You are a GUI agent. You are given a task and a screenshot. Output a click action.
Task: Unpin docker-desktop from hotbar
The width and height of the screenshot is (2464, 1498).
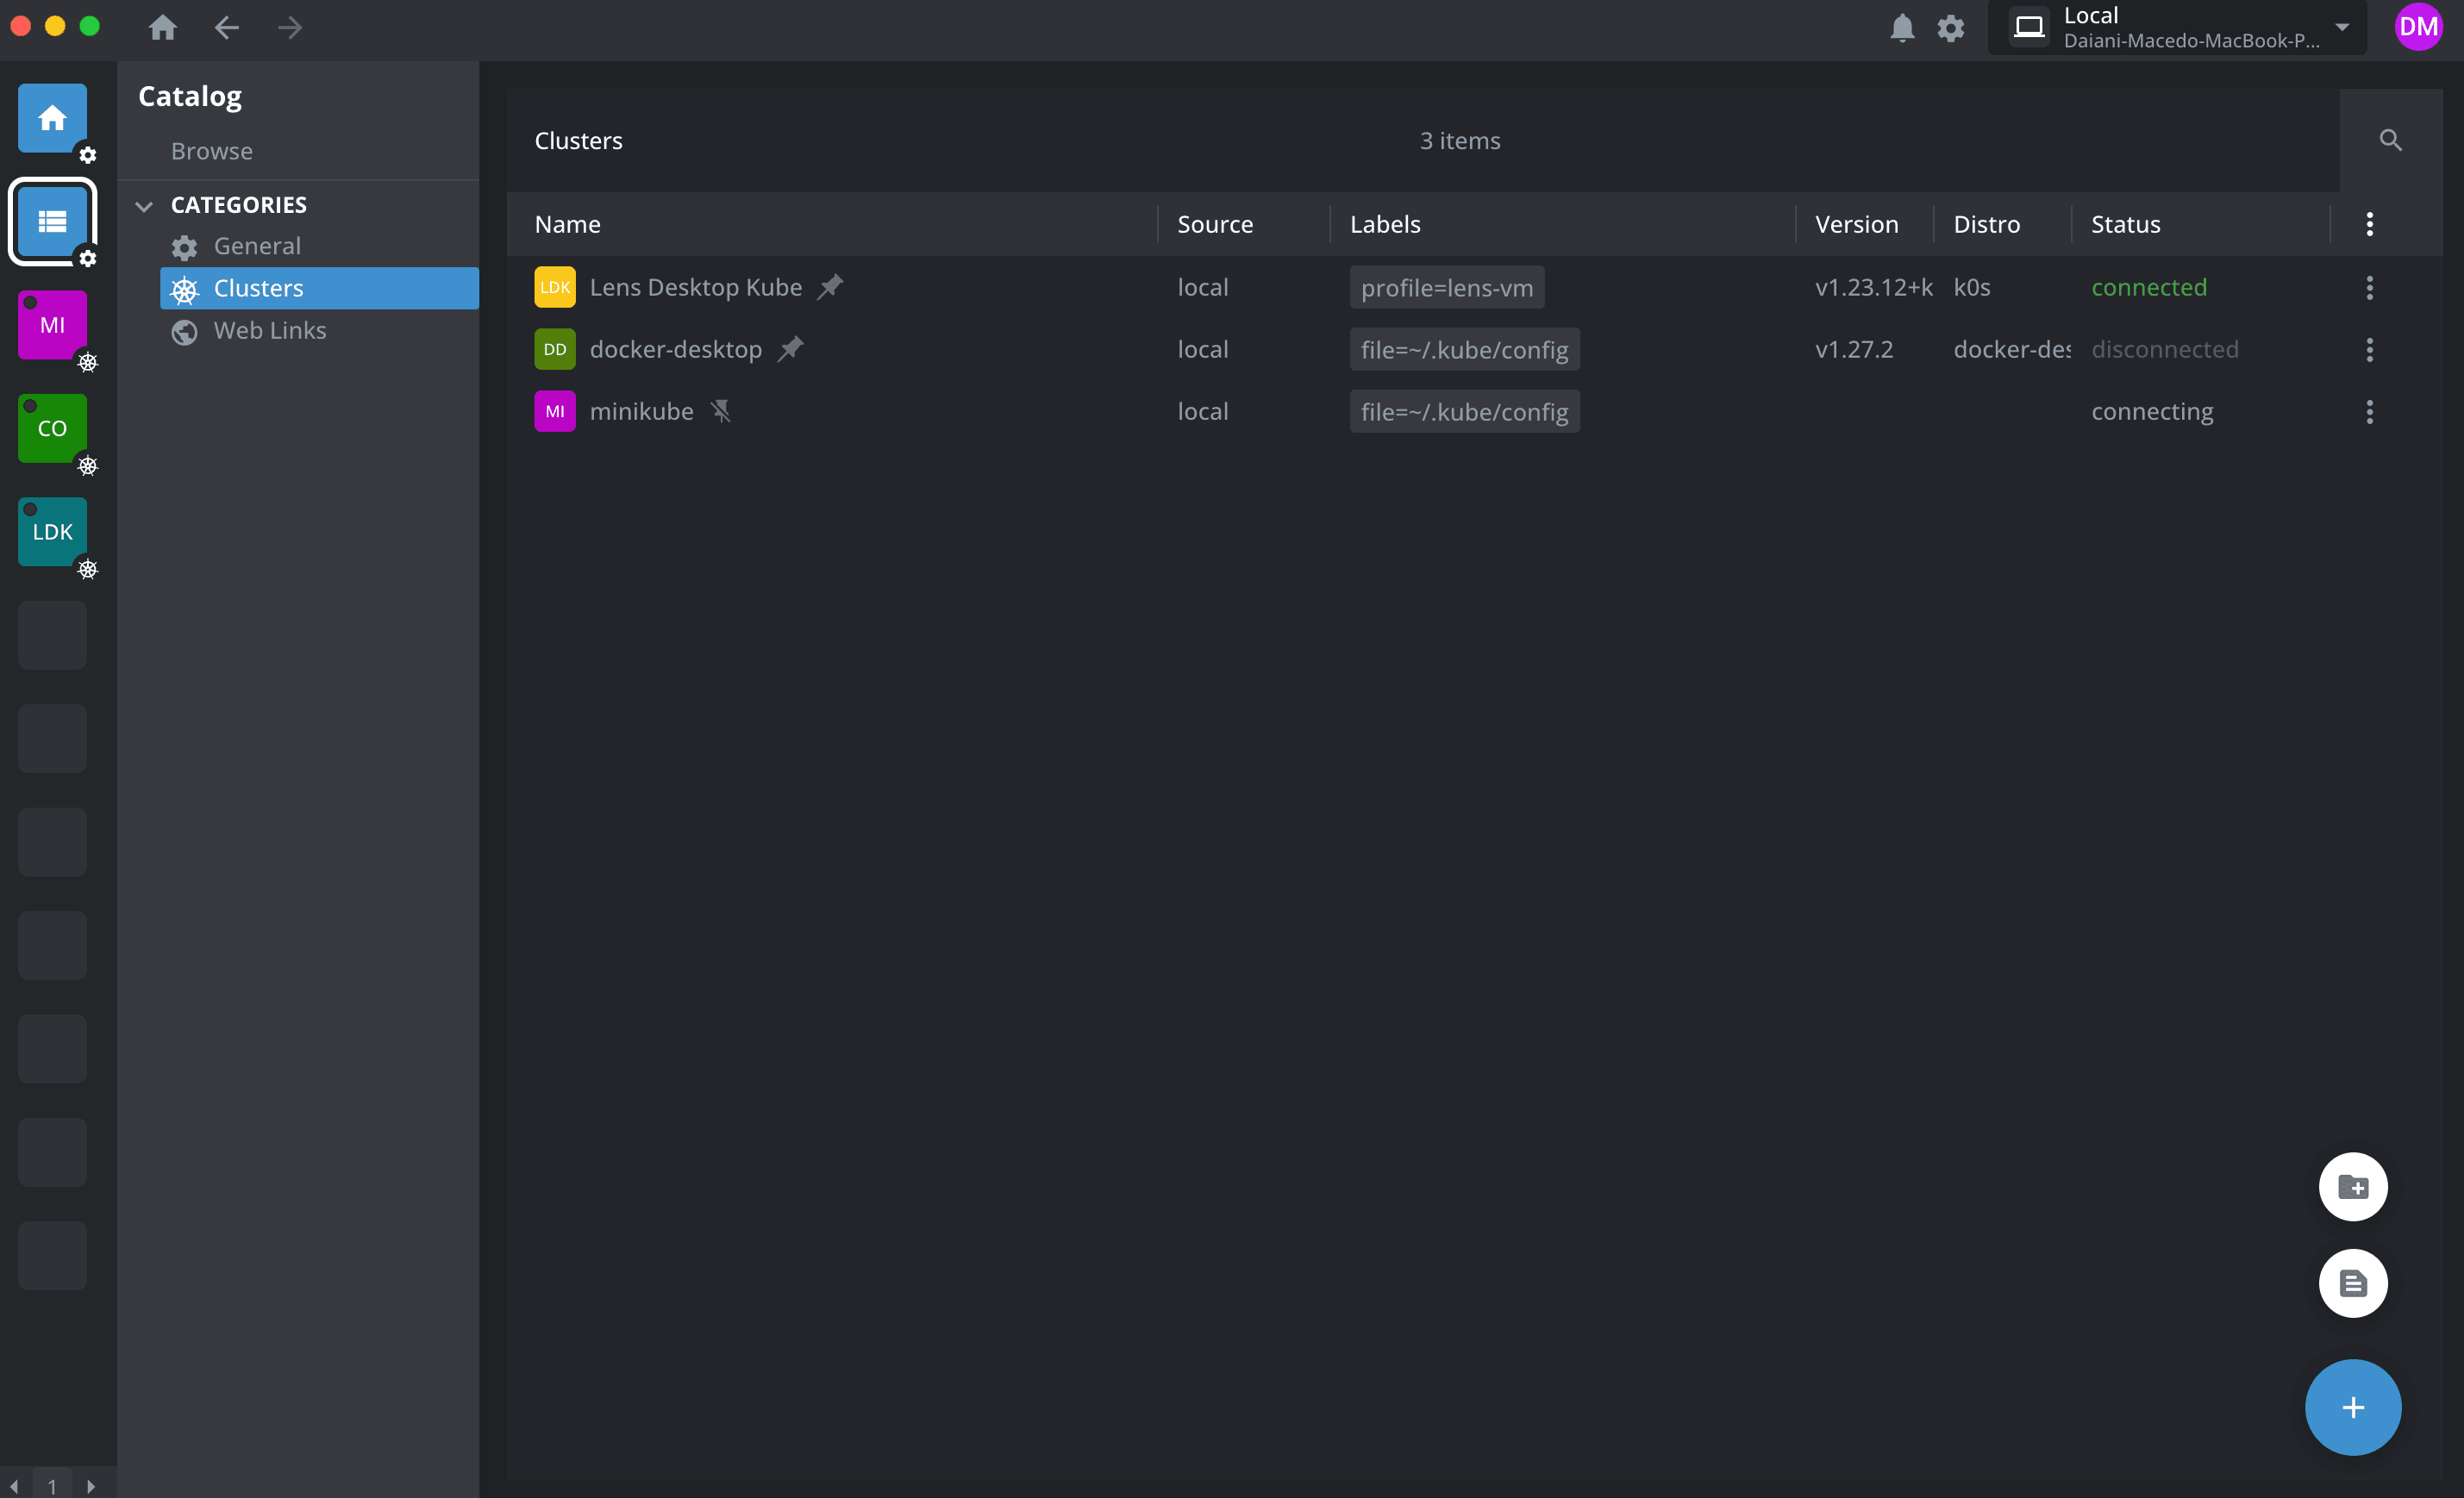791,349
